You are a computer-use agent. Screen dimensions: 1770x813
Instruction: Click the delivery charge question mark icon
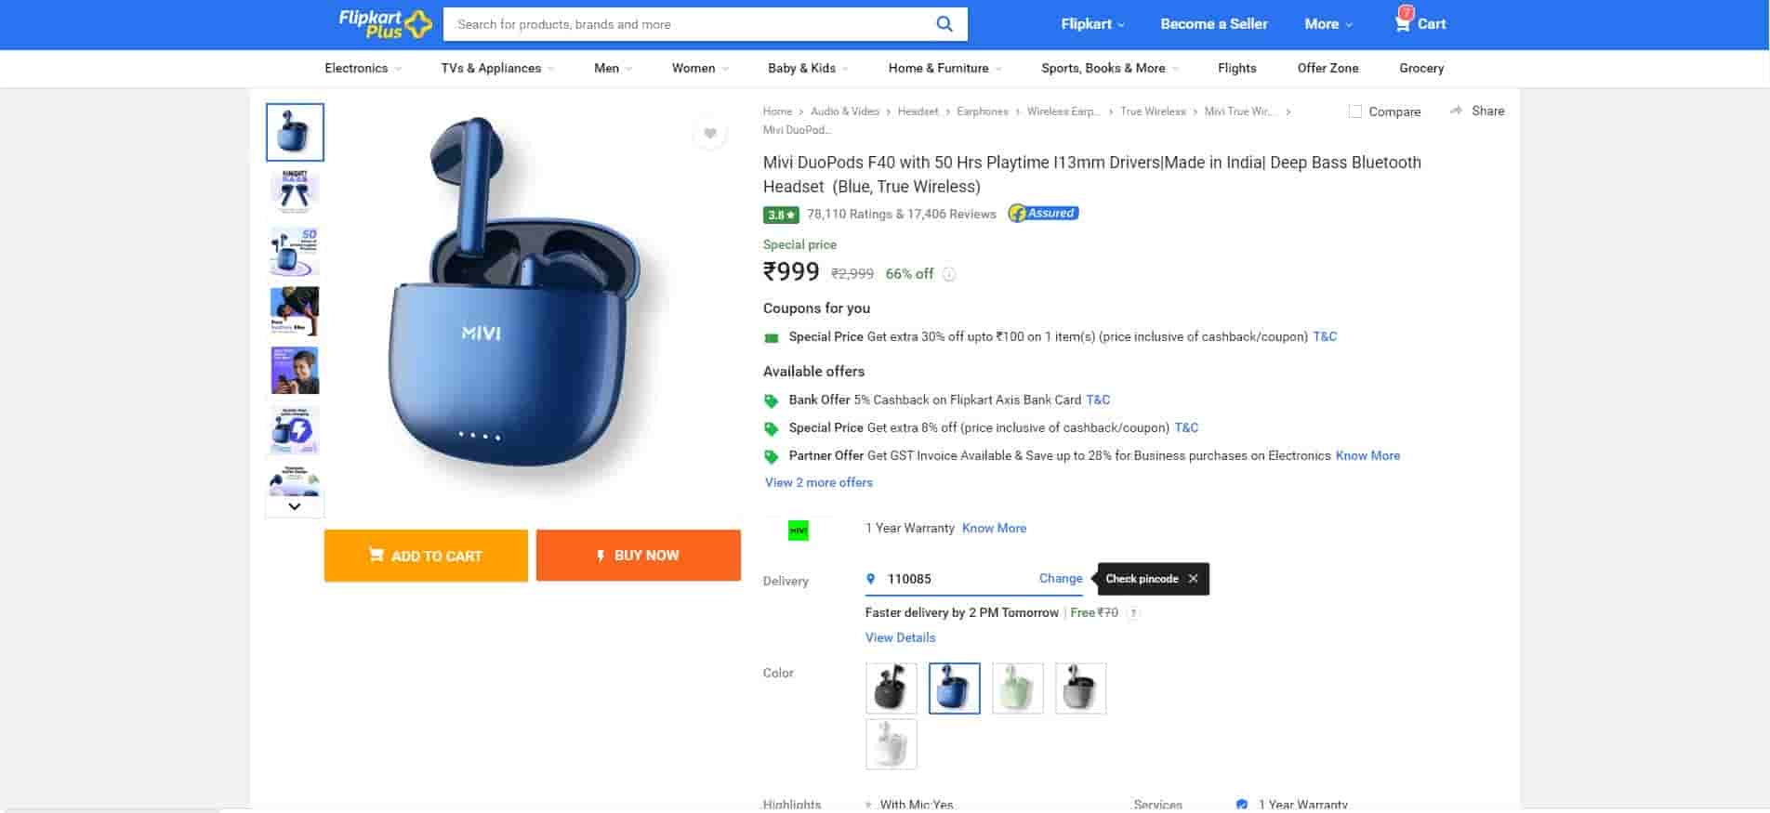(1133, 613)
